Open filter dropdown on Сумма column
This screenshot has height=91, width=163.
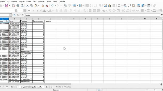(31, 21)
